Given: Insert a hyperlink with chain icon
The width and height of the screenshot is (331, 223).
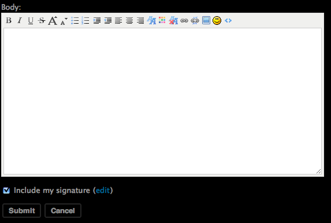Looking at the screenshot, I should pyautogui.click(x=184, y=20).
